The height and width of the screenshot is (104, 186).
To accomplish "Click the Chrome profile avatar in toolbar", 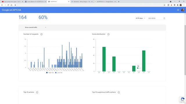I will pyautogui.click(x=181, y=5).
